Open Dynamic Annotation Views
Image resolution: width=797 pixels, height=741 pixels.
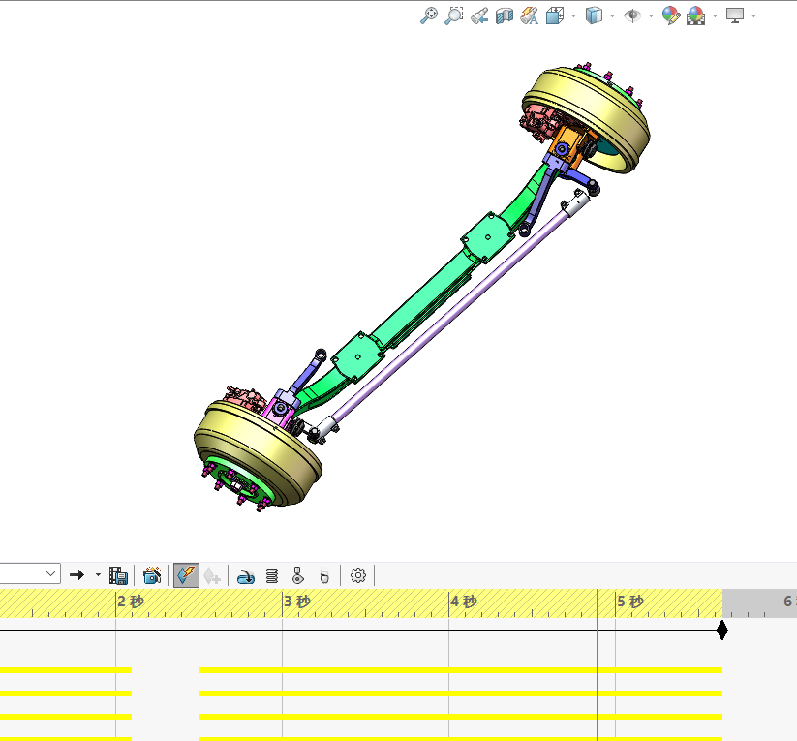(x=530, y=15)
